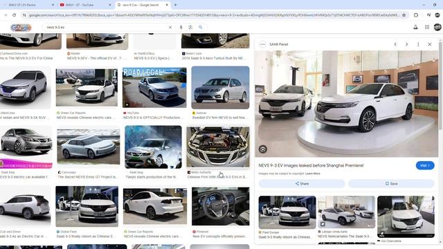This screenshot has height=249, width=443.
Task: Select the nevs 9-3 ev Google Search tab
Action: pyautogui.click(x=143, y=5)
